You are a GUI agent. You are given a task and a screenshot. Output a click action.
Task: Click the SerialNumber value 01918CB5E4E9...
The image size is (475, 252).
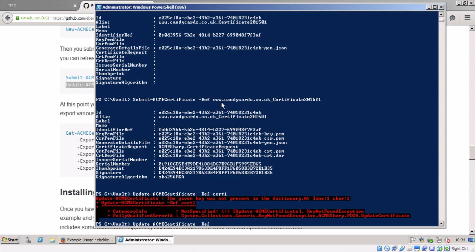point(210,164)
